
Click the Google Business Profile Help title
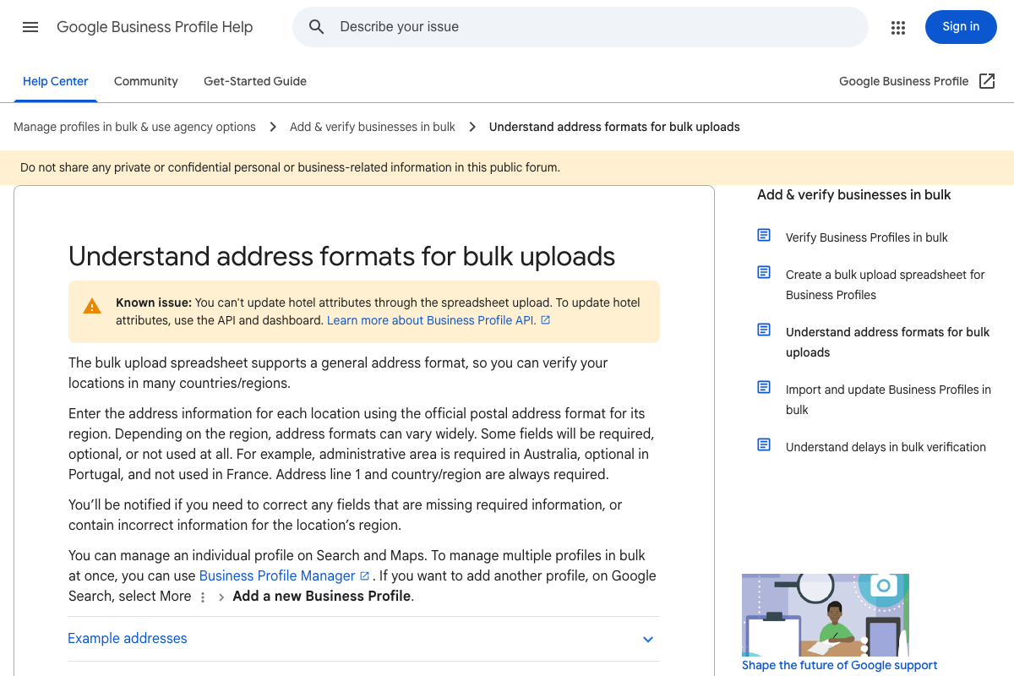click(x=155, y=27)
